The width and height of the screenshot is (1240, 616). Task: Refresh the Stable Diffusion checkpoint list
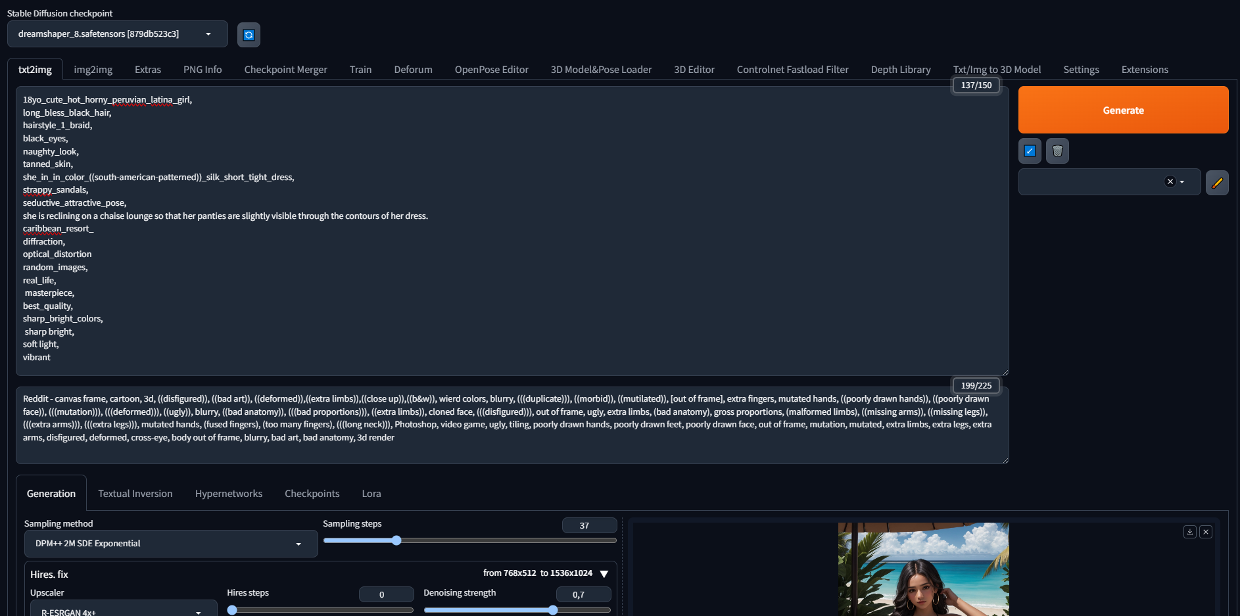click(x=249, y=35)
